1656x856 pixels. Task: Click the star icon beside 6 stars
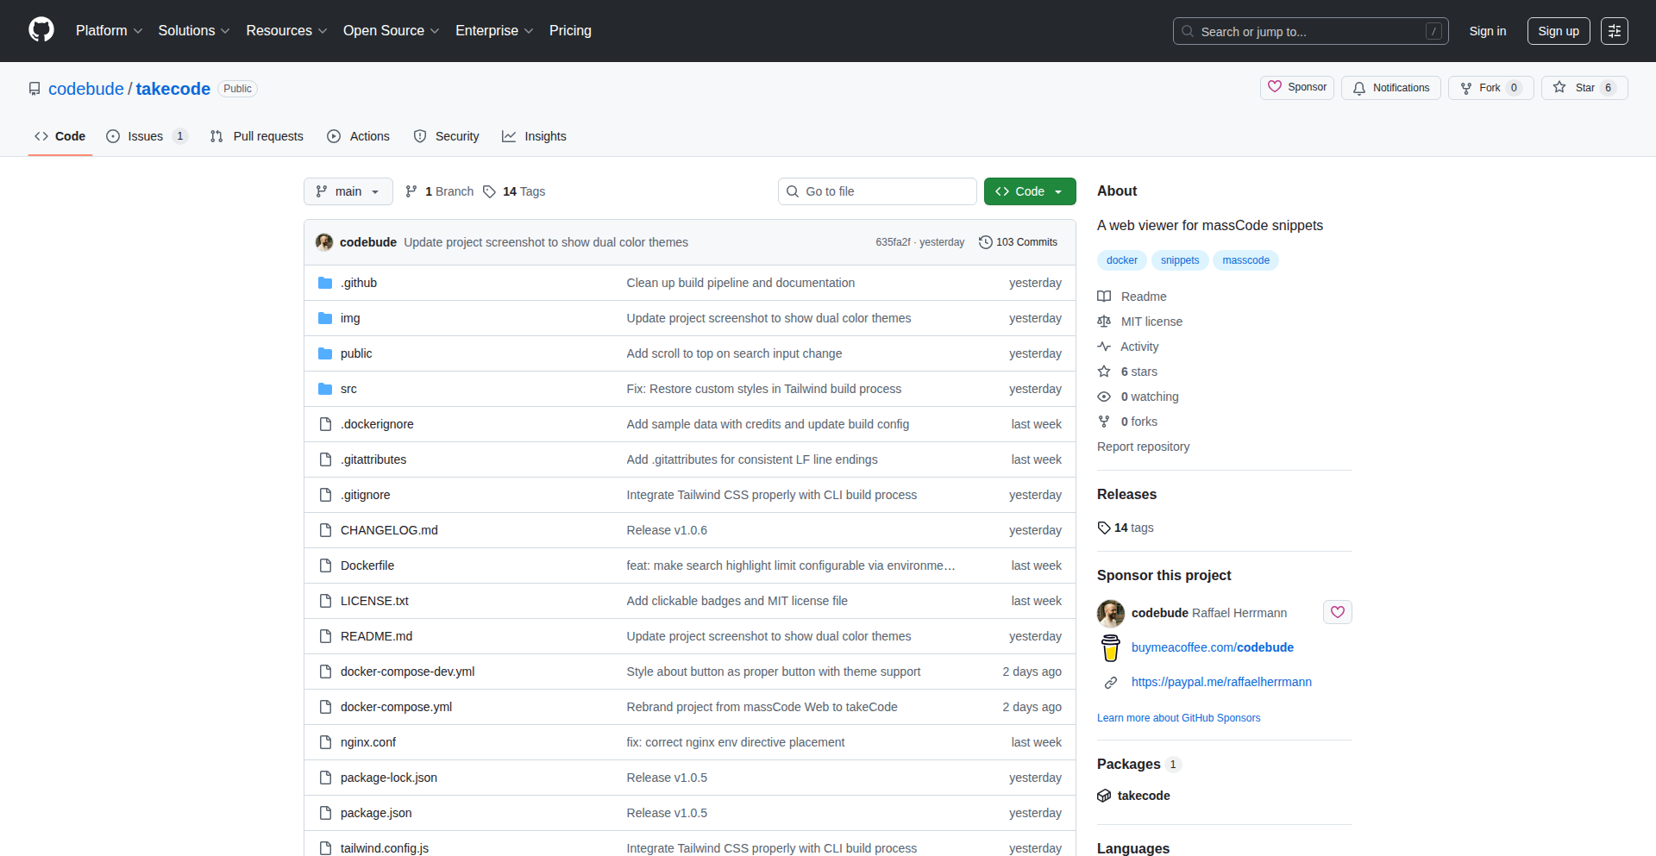[x=1104, y=372]
